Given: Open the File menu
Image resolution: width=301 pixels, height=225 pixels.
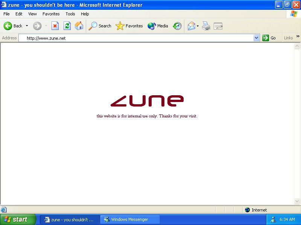Looking at the screenshot, I should [x=6, y=14].
